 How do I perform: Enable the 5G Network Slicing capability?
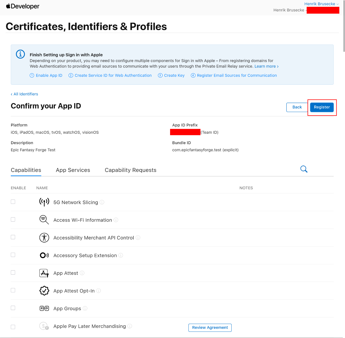13,201
